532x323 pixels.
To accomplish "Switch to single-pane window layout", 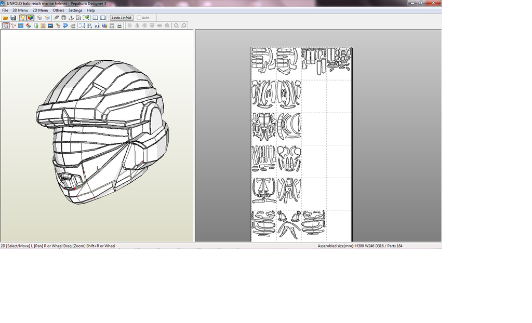I will click(x=103, y=18).
